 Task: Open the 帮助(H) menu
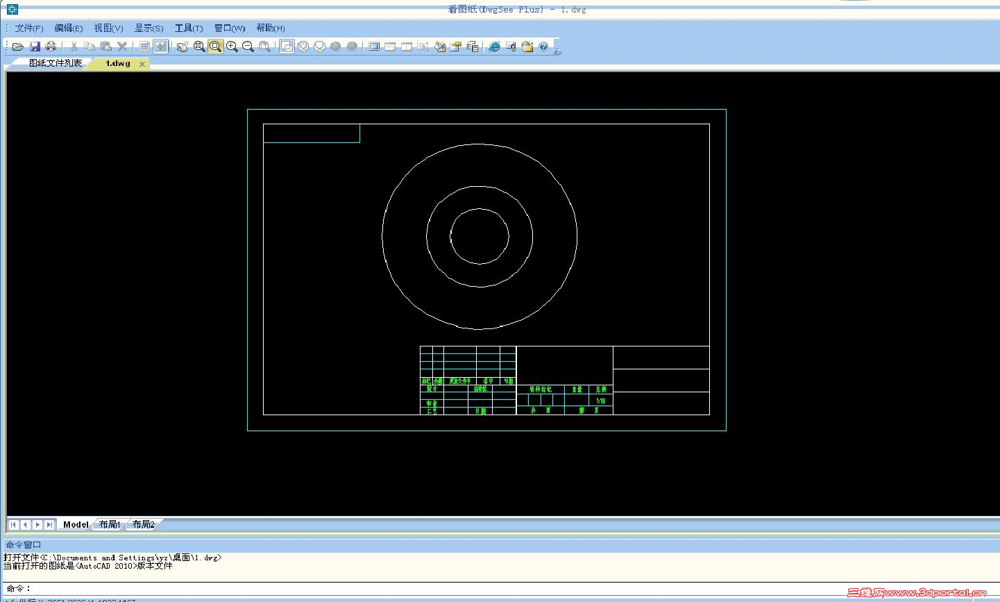[271, 28]
